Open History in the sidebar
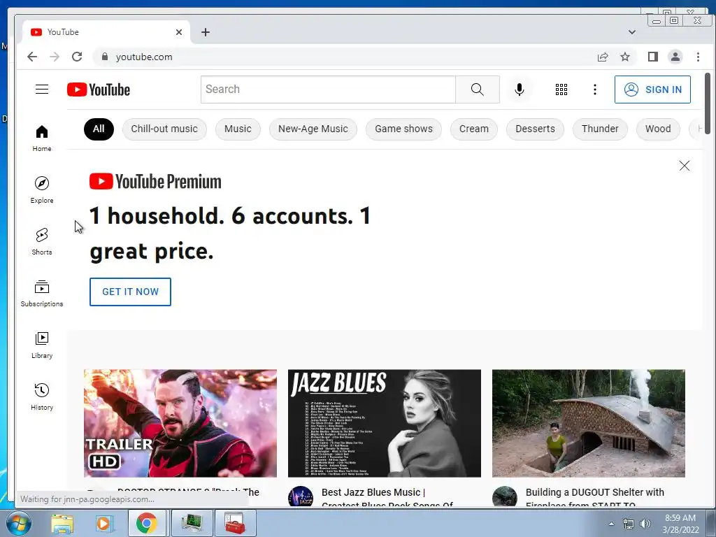This screenshot has width=716, height=537. pos(41,397)
